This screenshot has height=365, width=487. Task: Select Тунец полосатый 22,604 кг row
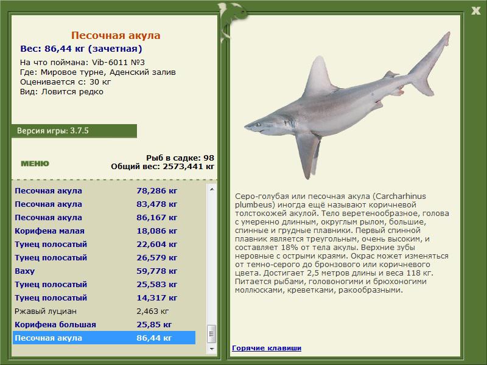(104, 244)
